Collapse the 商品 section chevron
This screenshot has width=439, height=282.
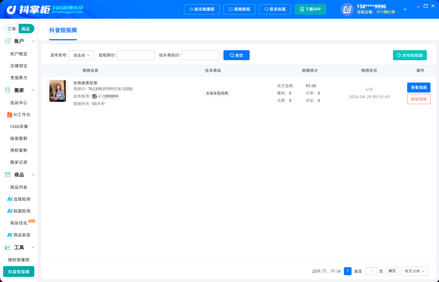point(33,175)
